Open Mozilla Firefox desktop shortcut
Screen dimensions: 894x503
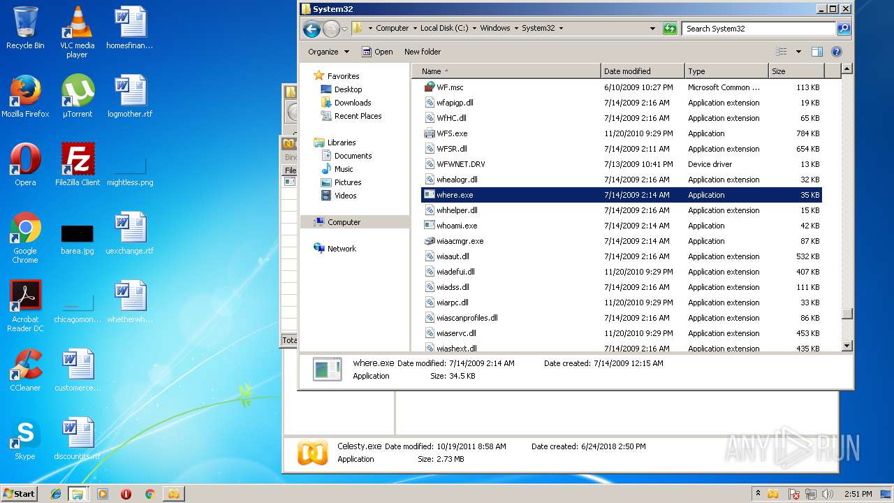pyautogui.click(x=25, y=96)
